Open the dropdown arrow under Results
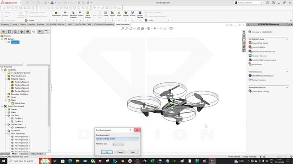This screenshot has height=164, width=293. [112, 20]
